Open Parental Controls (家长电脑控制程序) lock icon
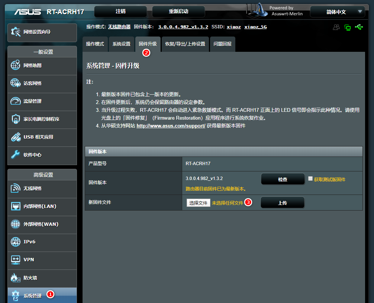Viewport: 374px width, 303px height. click(16, 119)
